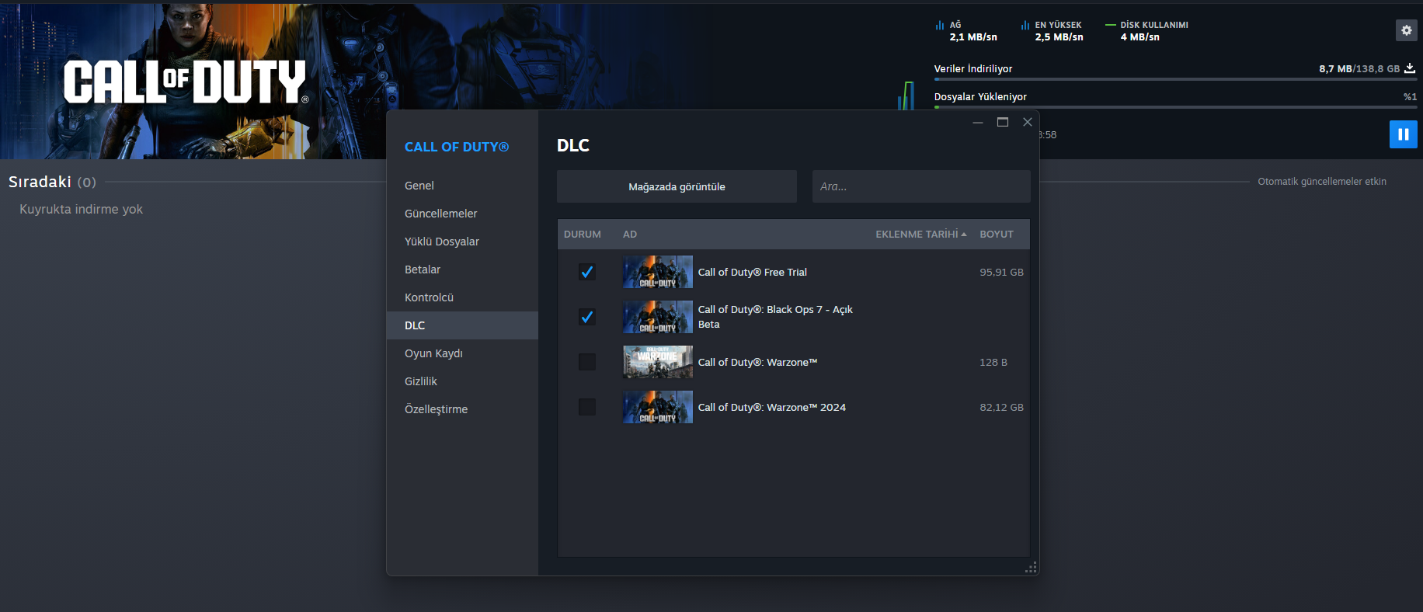The height and width of the screenshot is (612, 1423).
Task: Sort DLC list by EKLENME TARİHİ
Action: 920,234
